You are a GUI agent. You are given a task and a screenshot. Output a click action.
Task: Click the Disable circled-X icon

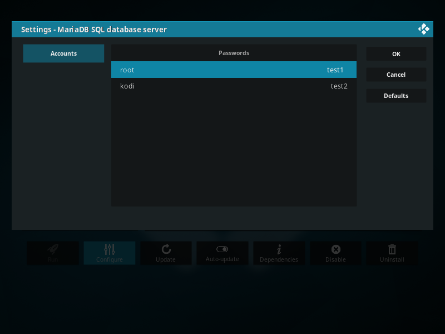[335, 249]
